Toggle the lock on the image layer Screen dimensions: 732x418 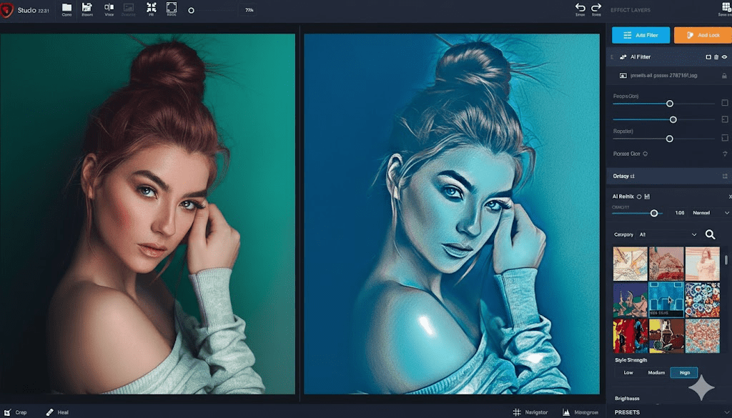pos(724,75)
